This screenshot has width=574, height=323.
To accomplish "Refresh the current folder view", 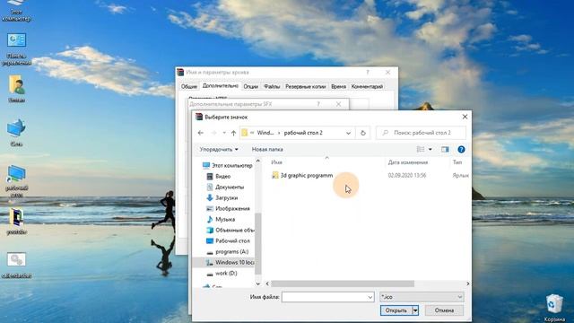I will [362, 133].
